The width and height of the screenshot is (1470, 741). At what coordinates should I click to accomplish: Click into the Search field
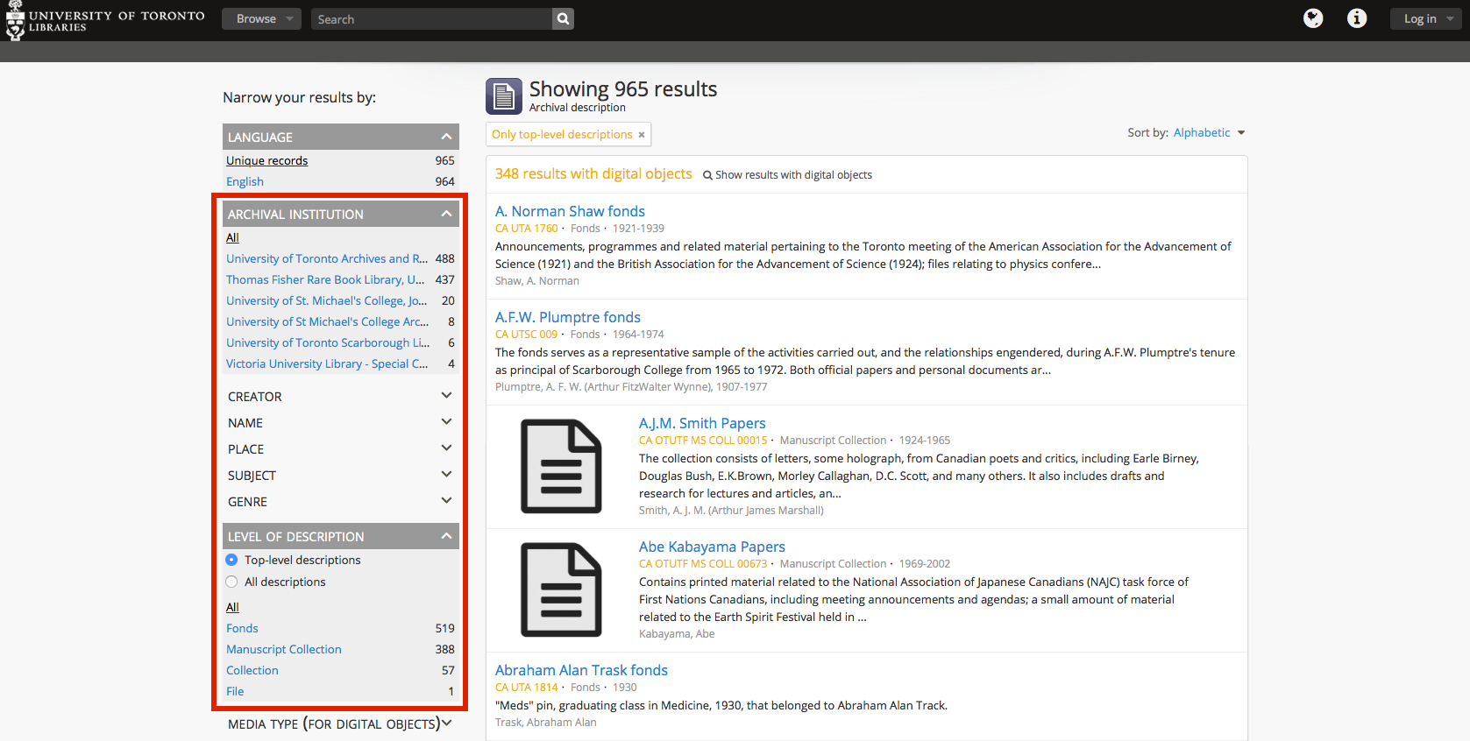(x=431, y=18)
